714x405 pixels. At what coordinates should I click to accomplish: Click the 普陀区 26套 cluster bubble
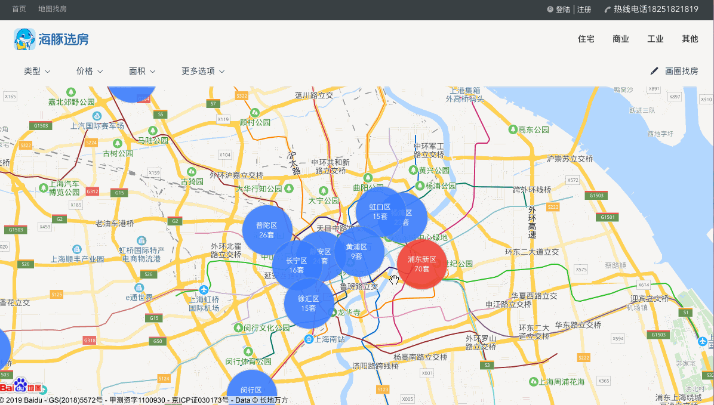pos(267,230)
